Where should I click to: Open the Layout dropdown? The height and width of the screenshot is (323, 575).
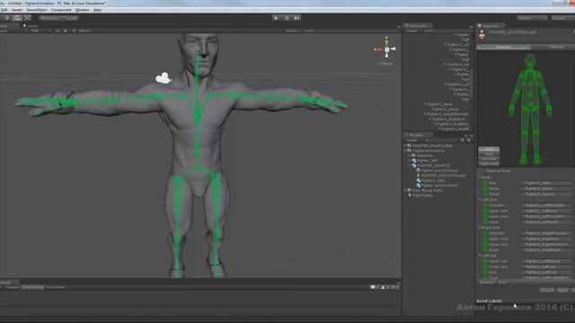[563, 18]
